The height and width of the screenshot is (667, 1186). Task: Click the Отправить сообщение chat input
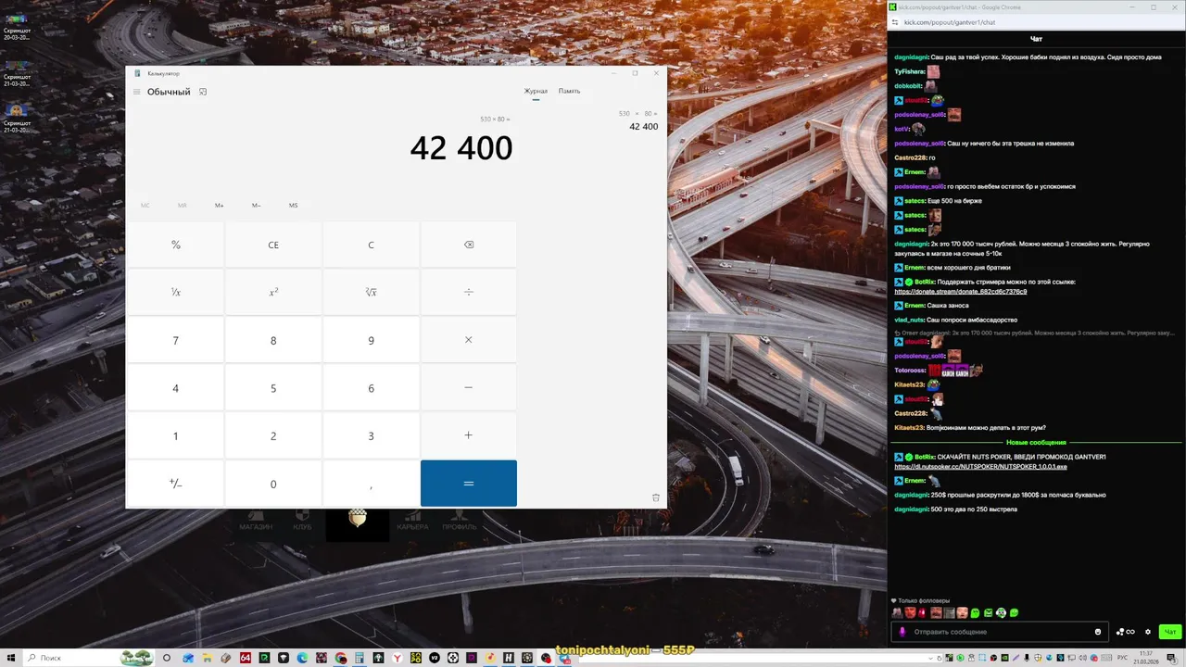[x=999, y=632]
